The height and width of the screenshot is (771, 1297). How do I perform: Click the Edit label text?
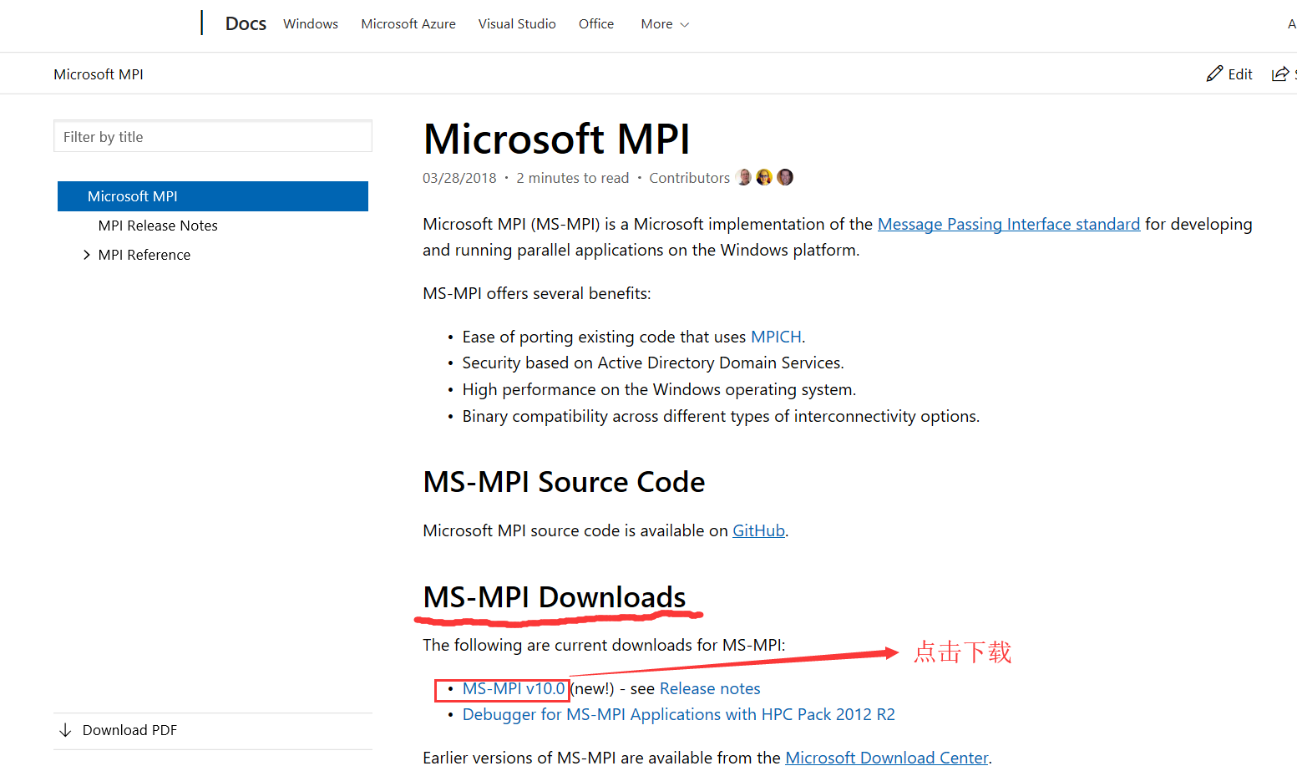click(1240, 74)
